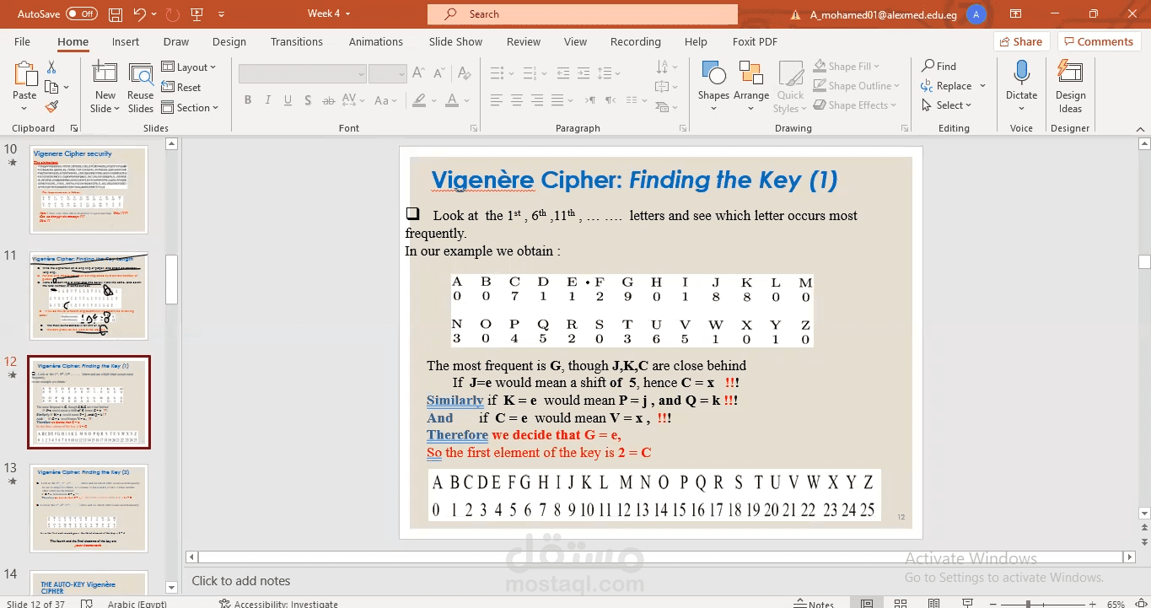Expand Replace dropdown arrow
The width and height of the screenshot is (1151, 608).
point(983,86)
